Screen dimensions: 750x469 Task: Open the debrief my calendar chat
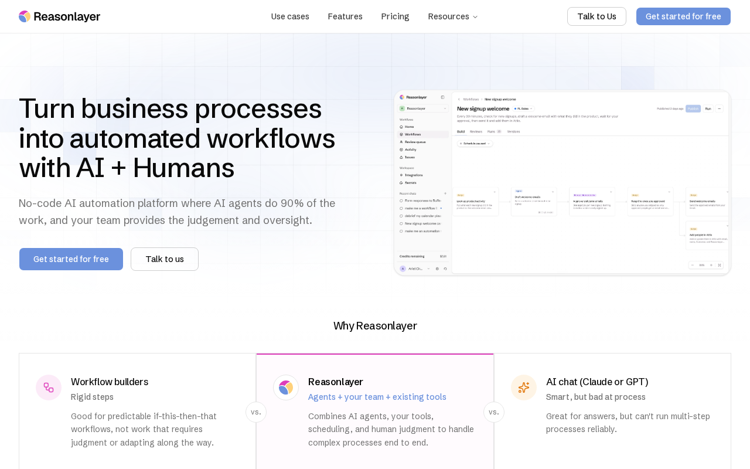point(421,216)
